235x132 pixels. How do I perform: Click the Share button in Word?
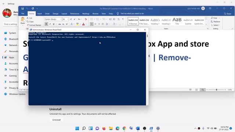click(228, 14)
